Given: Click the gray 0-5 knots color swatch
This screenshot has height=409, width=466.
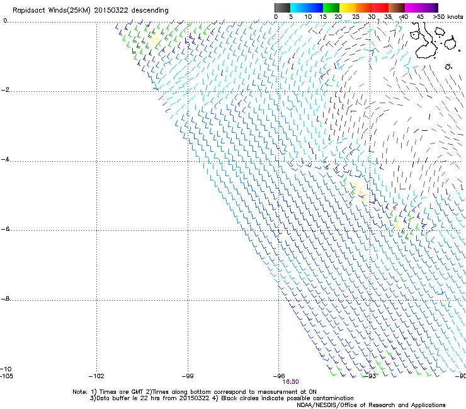Looking at the screenshot, I should pyautogui.click(x=282, y=8).
